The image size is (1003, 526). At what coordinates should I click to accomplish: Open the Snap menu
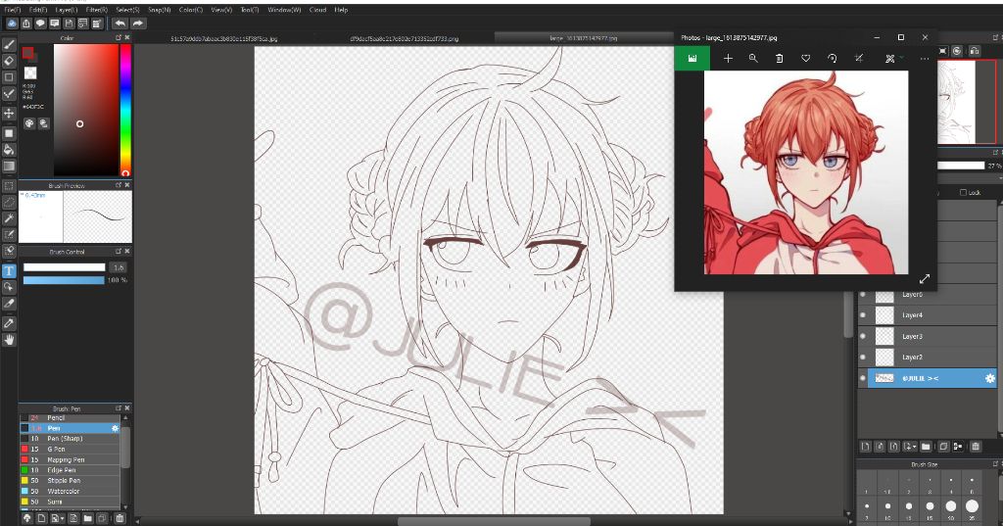tap(159, 10)
